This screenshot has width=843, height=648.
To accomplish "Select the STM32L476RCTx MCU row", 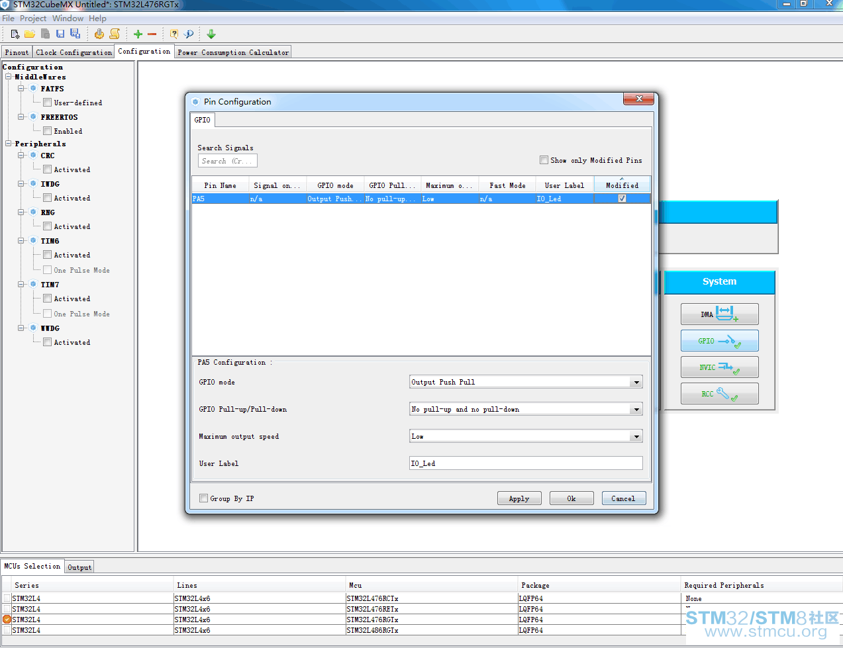I will pos(421,598).
